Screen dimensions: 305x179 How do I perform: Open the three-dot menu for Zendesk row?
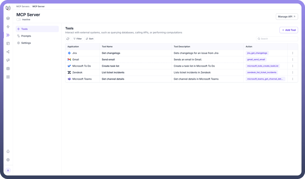pyautogui.click(x=293, y=73)
